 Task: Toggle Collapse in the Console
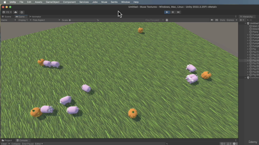click(16, 144)
